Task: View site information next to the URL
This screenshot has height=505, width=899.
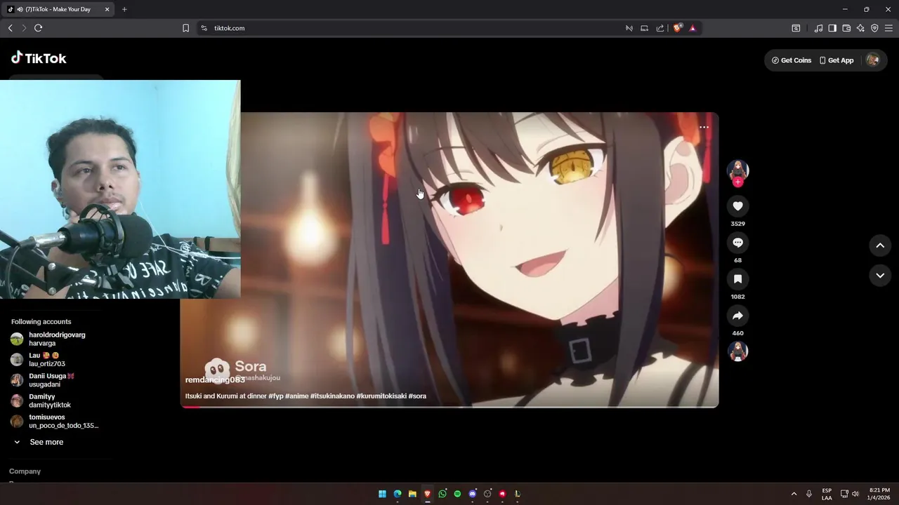Action: [x=204, y=28]
